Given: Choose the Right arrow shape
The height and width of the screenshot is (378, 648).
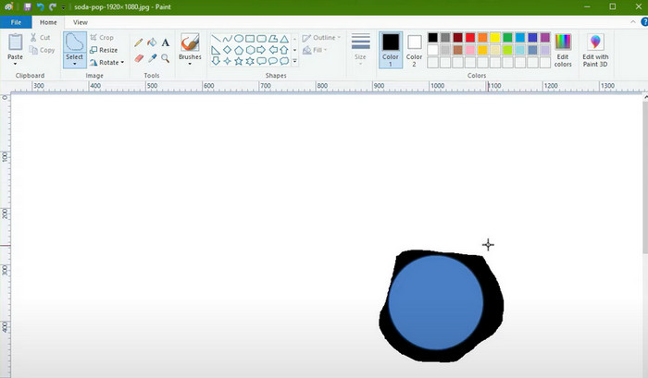Looking at the screenshot, I should (x=261, y=50).
